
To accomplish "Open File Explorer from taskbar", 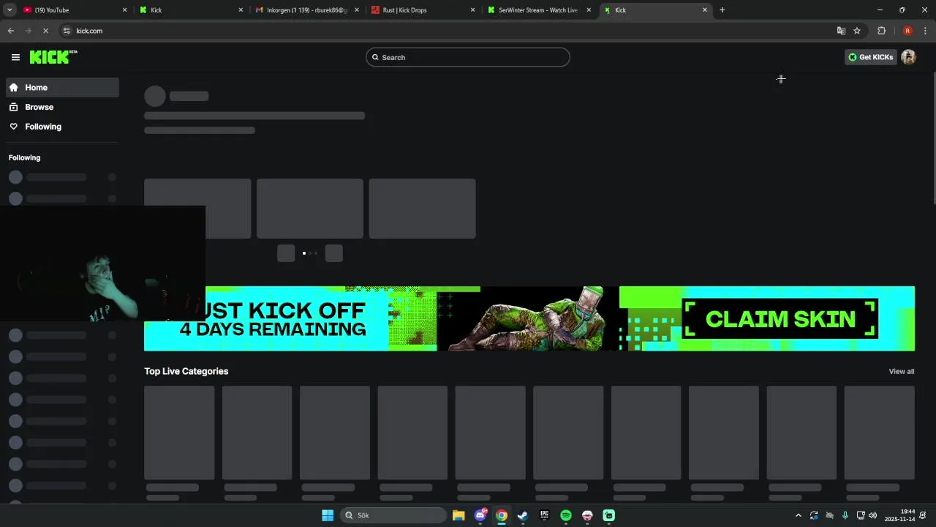I will 458,515.
